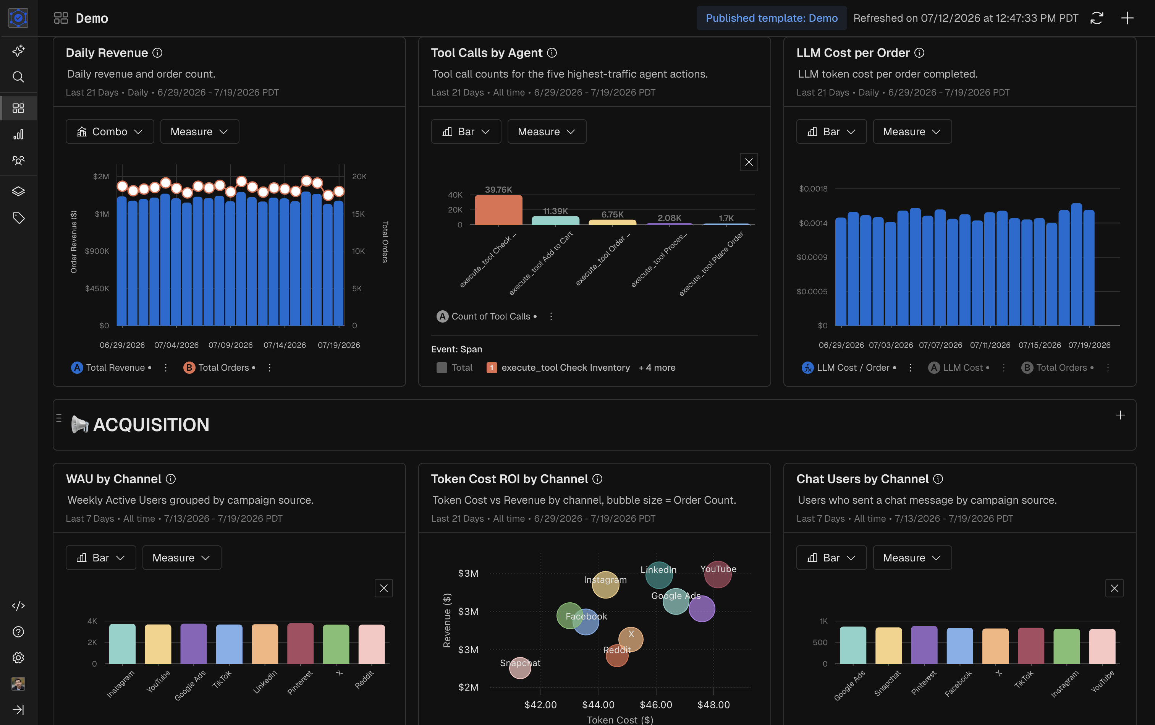Open the Measure dropdown in Daily Revenue
This screenshot has height=725, width=1155.
(x=199, y=131)
